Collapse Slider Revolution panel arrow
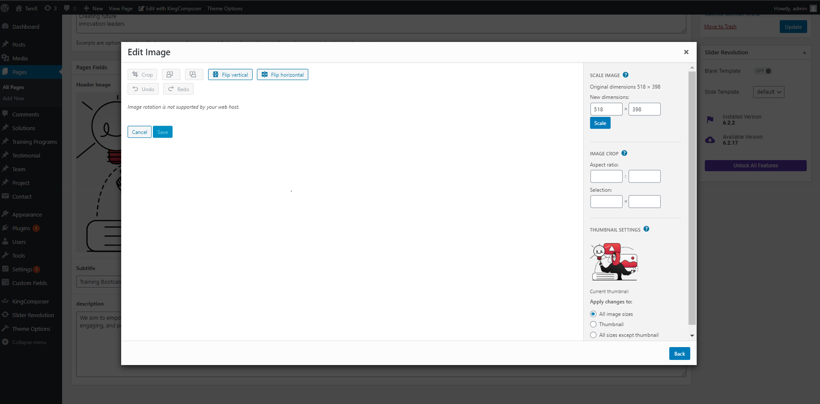The width and height of the screenshot is (820, 404). pos(804,53)
